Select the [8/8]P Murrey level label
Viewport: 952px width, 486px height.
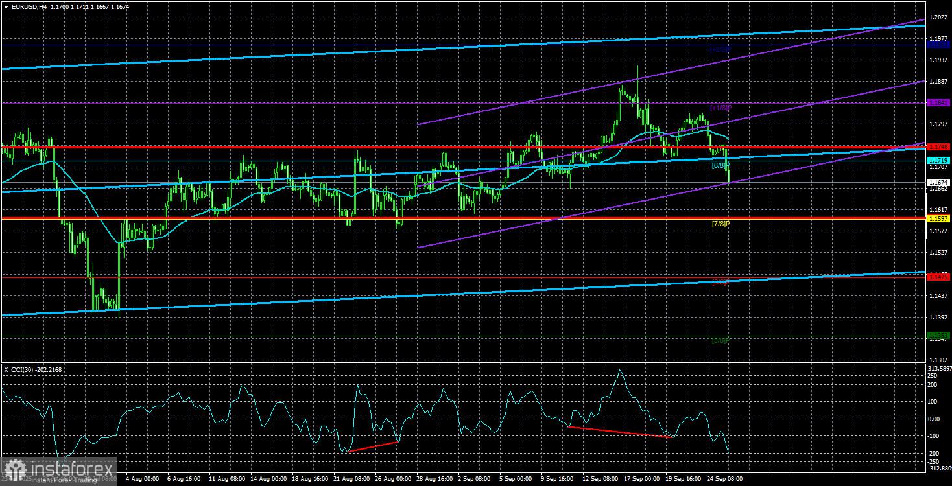pyautogui.click(x=720, y=166)
